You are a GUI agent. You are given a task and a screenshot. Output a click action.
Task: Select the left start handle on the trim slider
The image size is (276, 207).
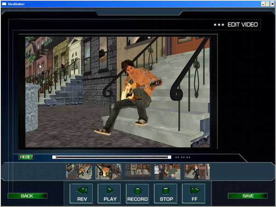[x=54, y=157]
